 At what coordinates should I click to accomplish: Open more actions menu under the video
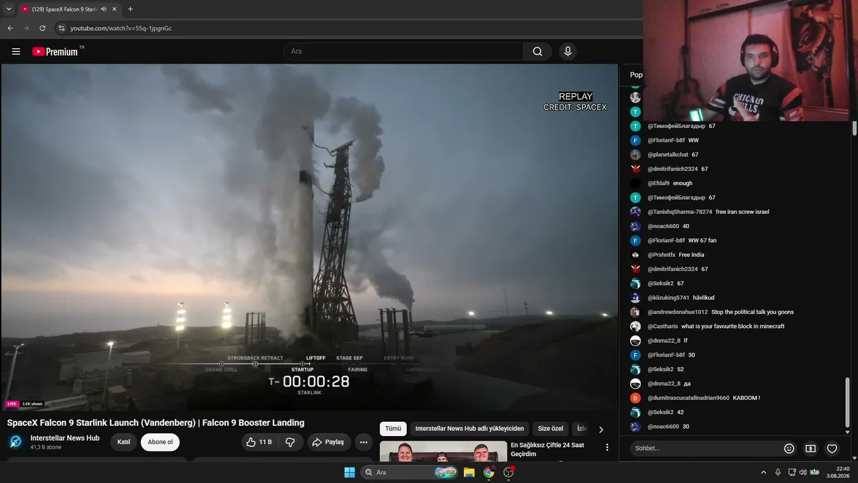coord(363,442)
